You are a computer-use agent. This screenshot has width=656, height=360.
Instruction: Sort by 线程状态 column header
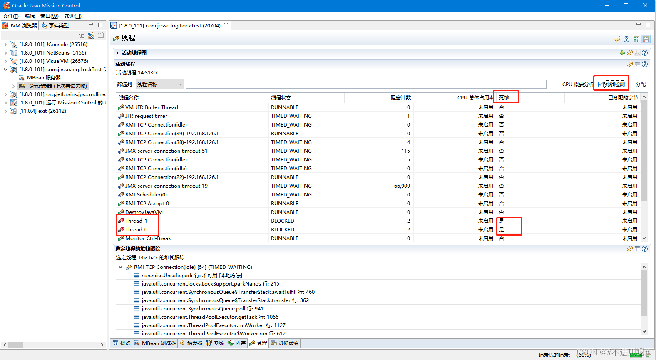[x=306, y=98]
